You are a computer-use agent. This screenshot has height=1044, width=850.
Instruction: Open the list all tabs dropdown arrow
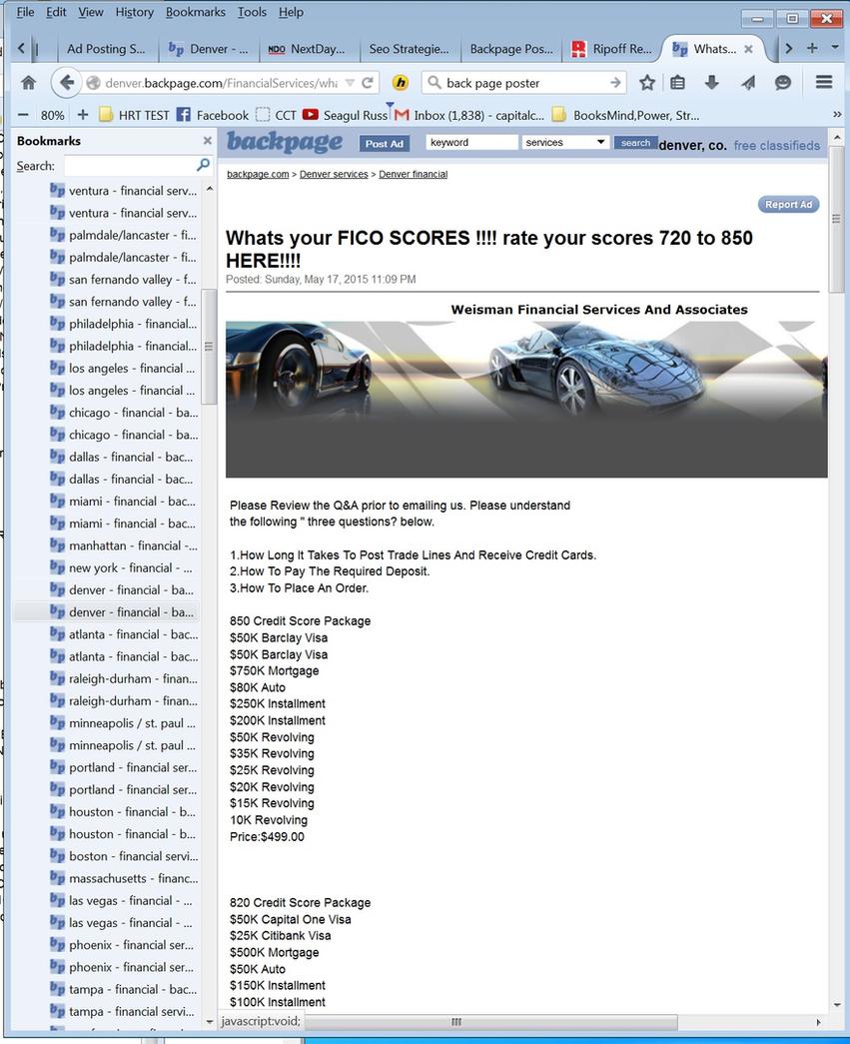(835, 48)
